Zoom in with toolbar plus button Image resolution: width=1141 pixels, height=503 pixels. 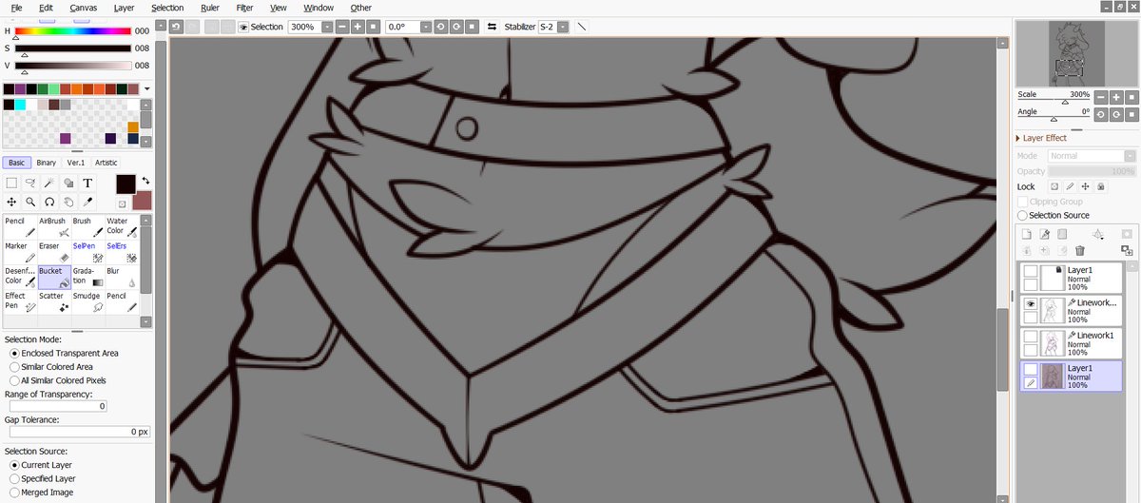point(358,27)
